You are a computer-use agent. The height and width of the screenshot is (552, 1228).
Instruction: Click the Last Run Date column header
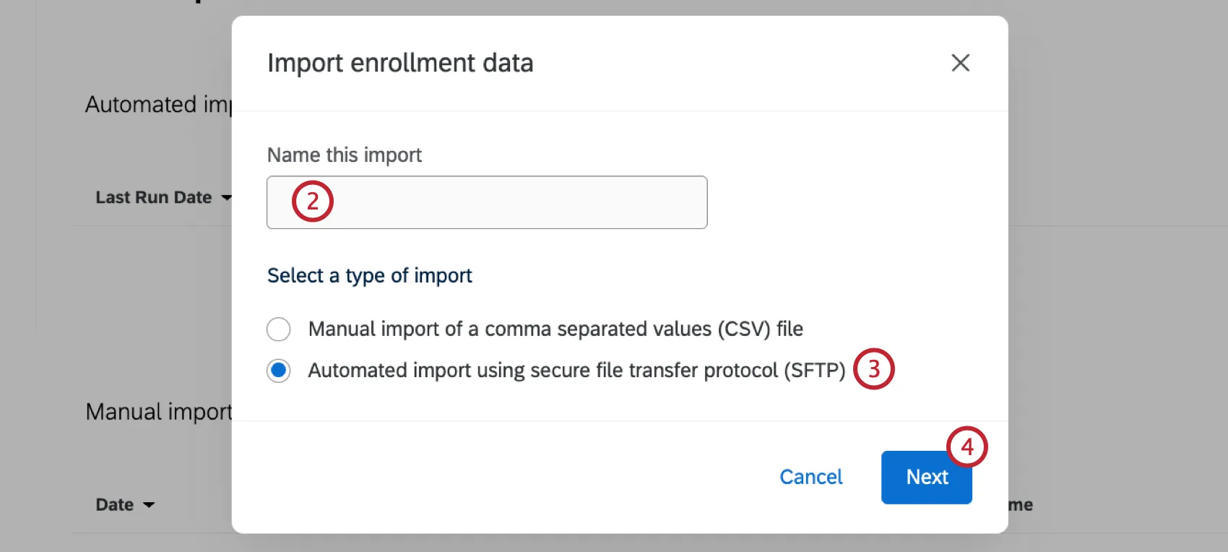point(154,197)
